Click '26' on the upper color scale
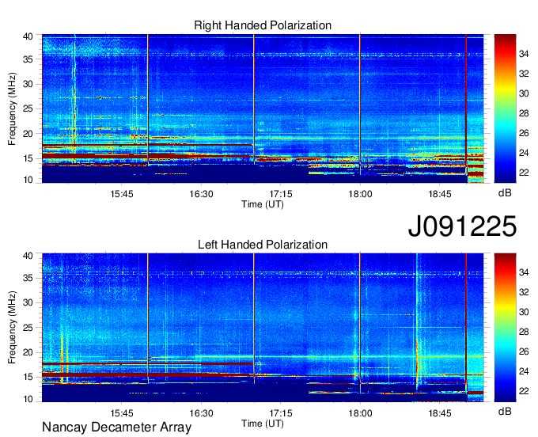This screenshot has width=538, height=437. pyautogui.click(x=524, y=133)
